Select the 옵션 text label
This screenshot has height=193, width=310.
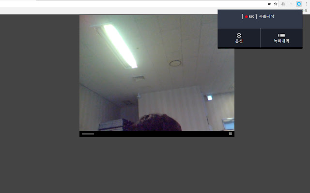[x=239, y=41]
